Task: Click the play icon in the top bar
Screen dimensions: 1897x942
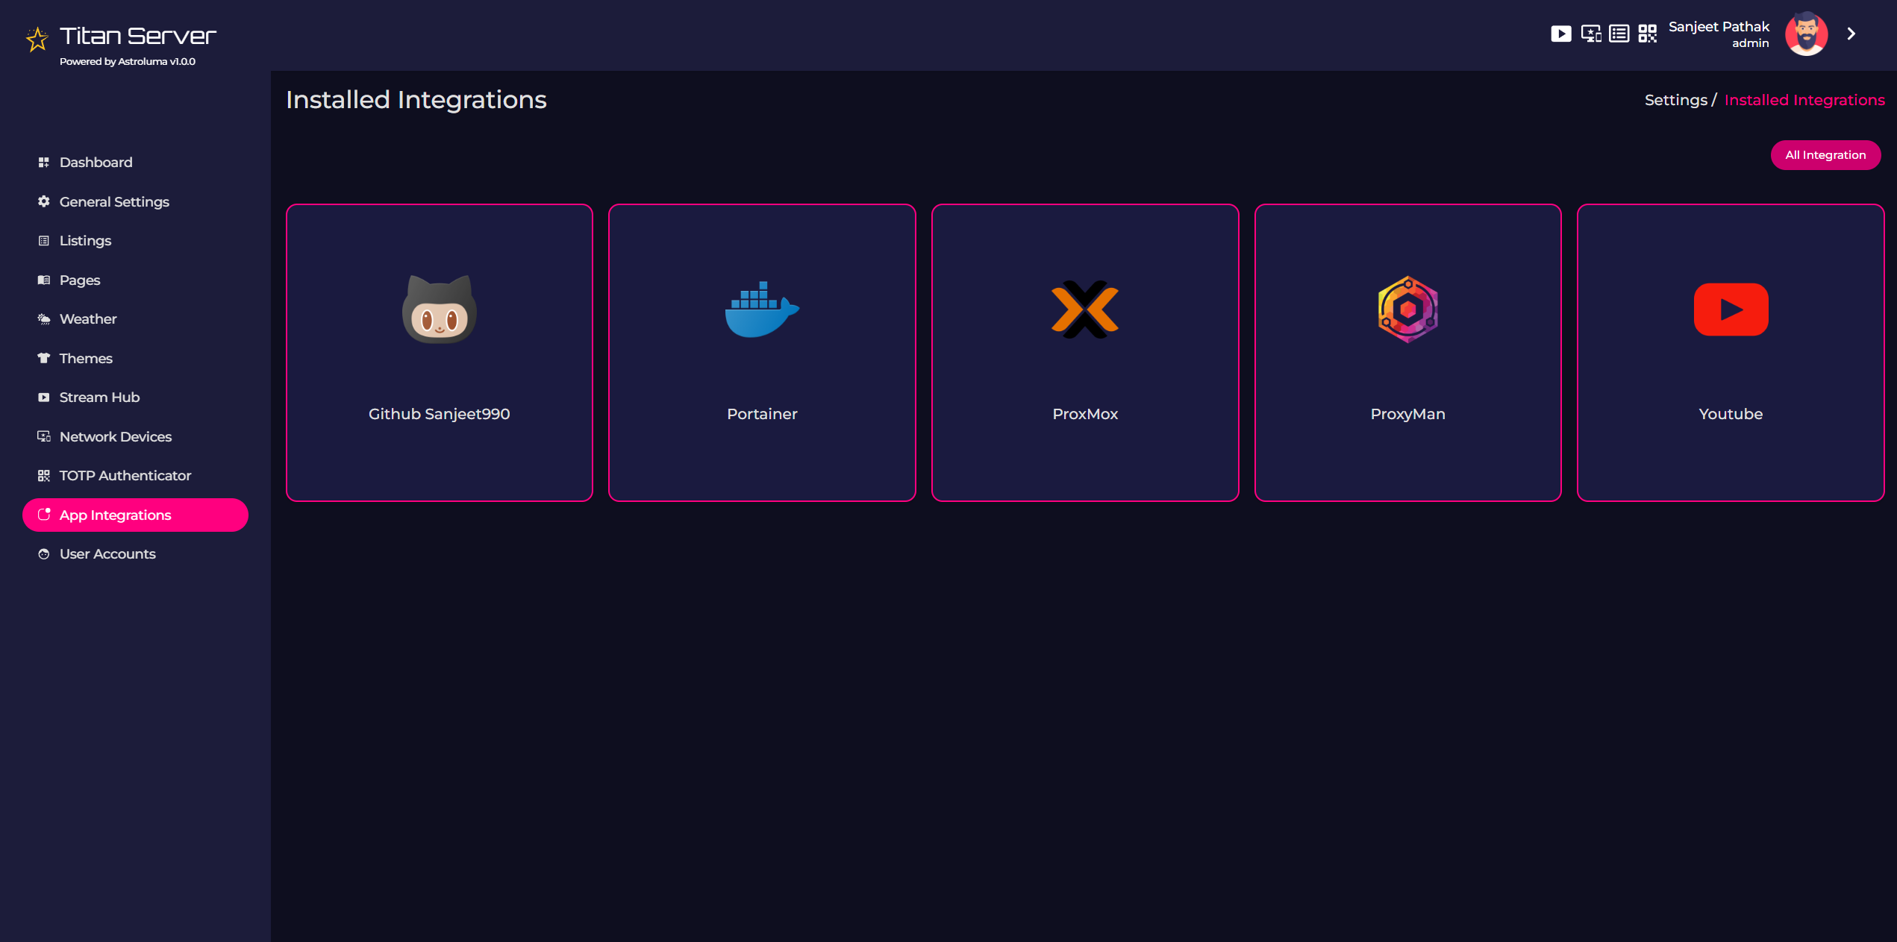Action: [x=1561, y=34]
